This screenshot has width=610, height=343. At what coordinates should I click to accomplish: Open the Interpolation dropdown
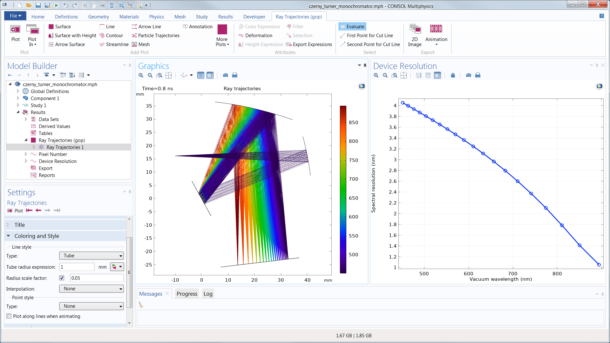coord(91,289)
